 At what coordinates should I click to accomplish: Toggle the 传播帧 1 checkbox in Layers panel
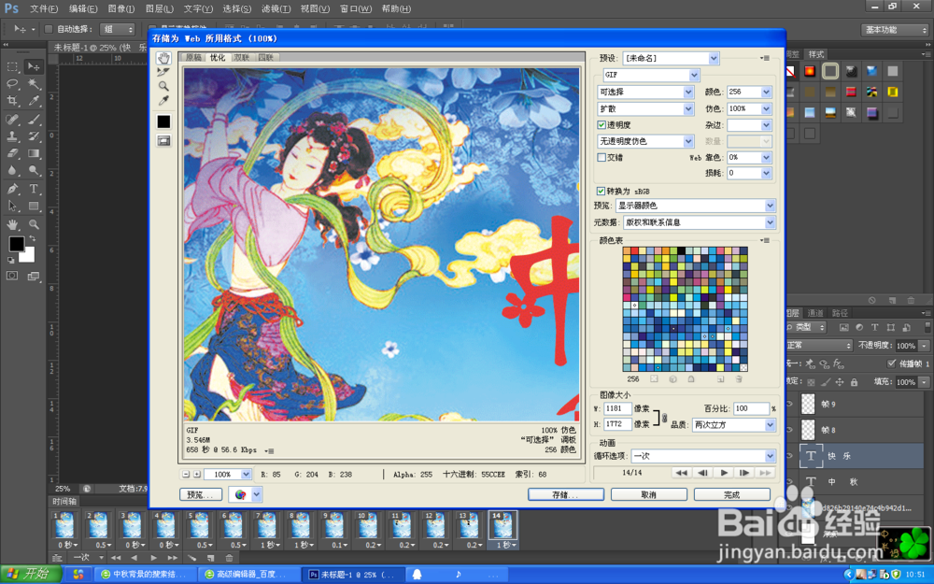(x=891, y=363)
